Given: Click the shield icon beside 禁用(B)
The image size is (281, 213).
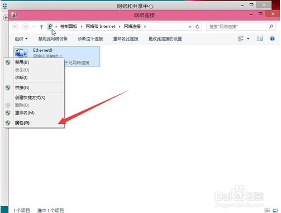Looking at the screenshot, I should pyautogui.click(x=8, y=62).
